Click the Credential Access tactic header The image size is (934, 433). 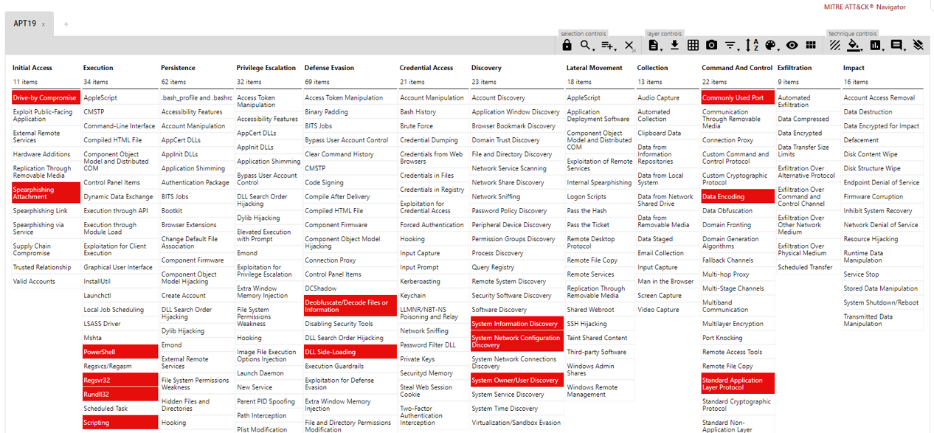tap(426, 68)
